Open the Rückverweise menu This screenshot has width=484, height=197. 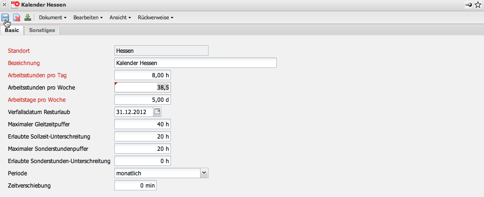[155, 17]
